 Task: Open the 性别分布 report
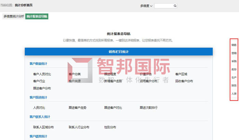click(110, 127)
